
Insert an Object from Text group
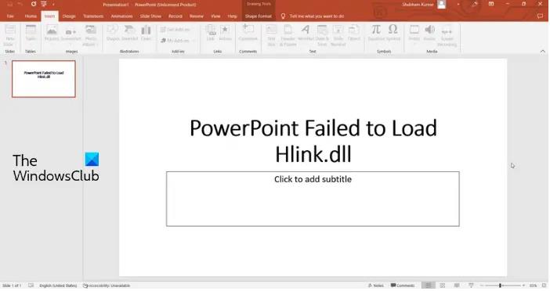click(x=354, y=34)
